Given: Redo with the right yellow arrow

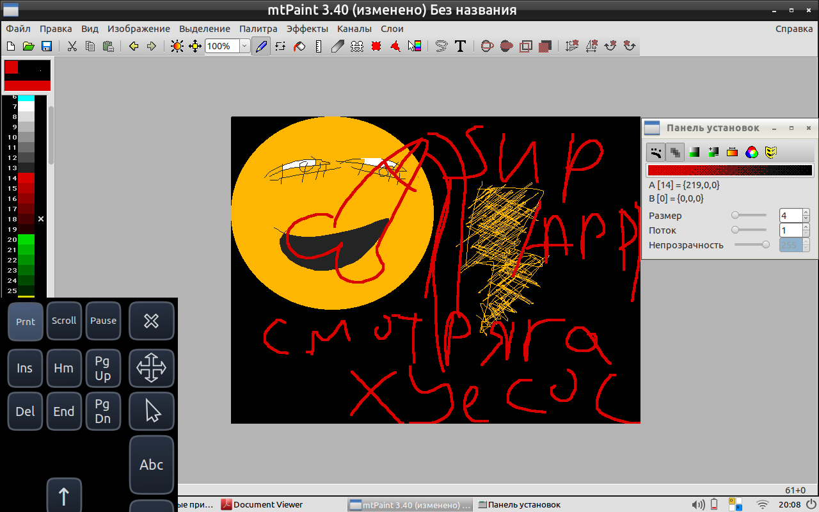Looking at the screenshot, I should pyautogui.click(x=152, y=46).
